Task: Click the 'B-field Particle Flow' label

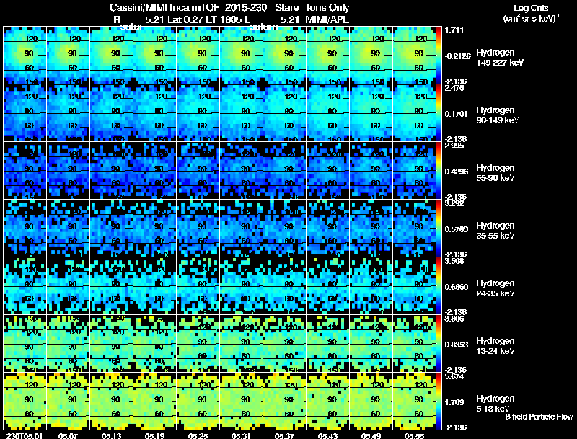Action: point(539,417)
